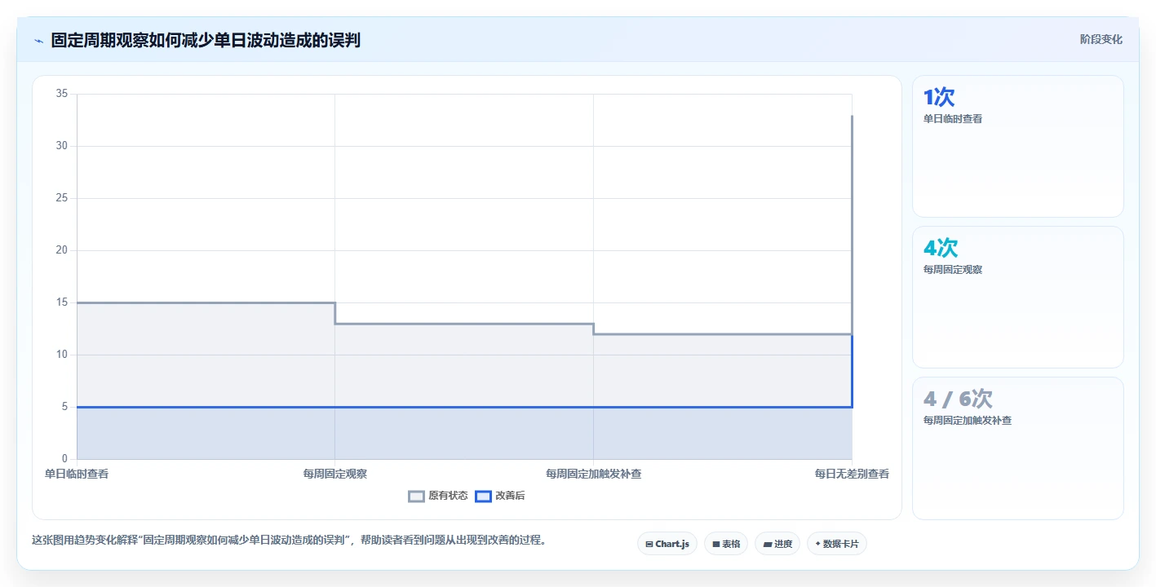Click the trend icon beside the header title
The height and width of the screenshot is (587, 1156).
[38, 41]
